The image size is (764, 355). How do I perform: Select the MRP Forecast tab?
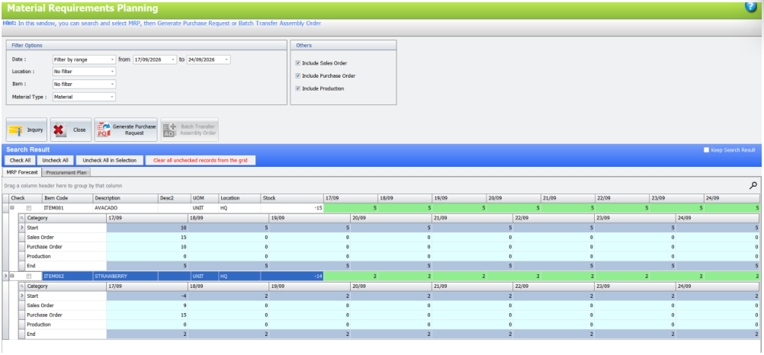click(x=22, y=172)
